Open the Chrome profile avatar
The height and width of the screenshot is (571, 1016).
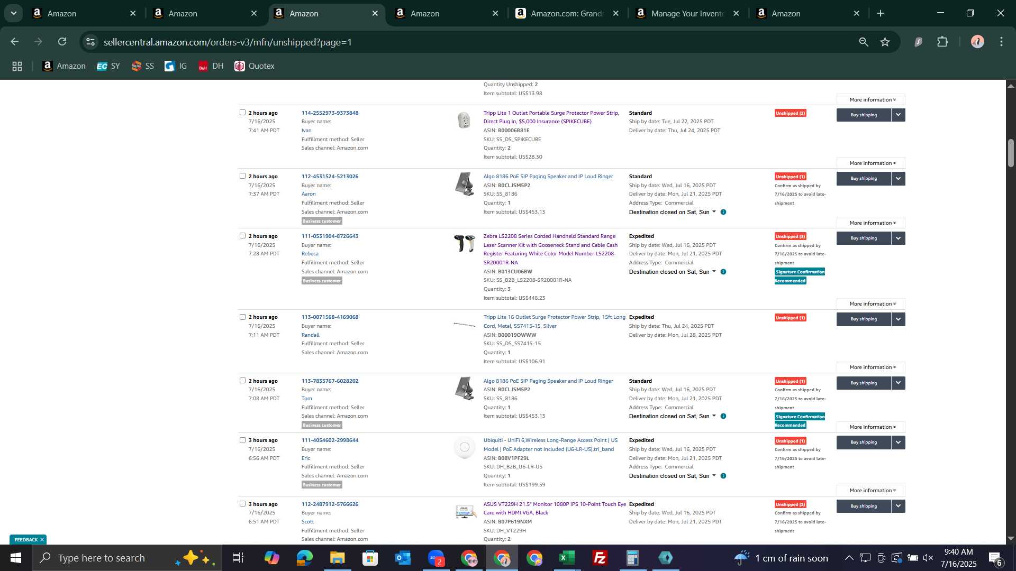(977, 42)
